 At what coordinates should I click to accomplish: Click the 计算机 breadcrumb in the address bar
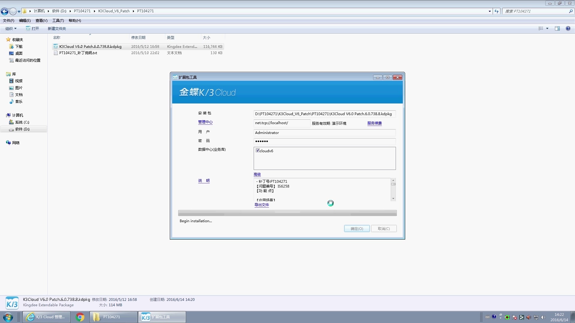click(39, 11)
